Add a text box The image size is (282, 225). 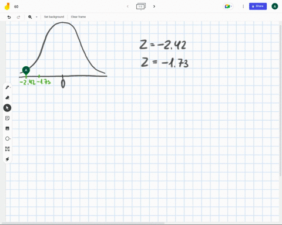click(7, 149)
